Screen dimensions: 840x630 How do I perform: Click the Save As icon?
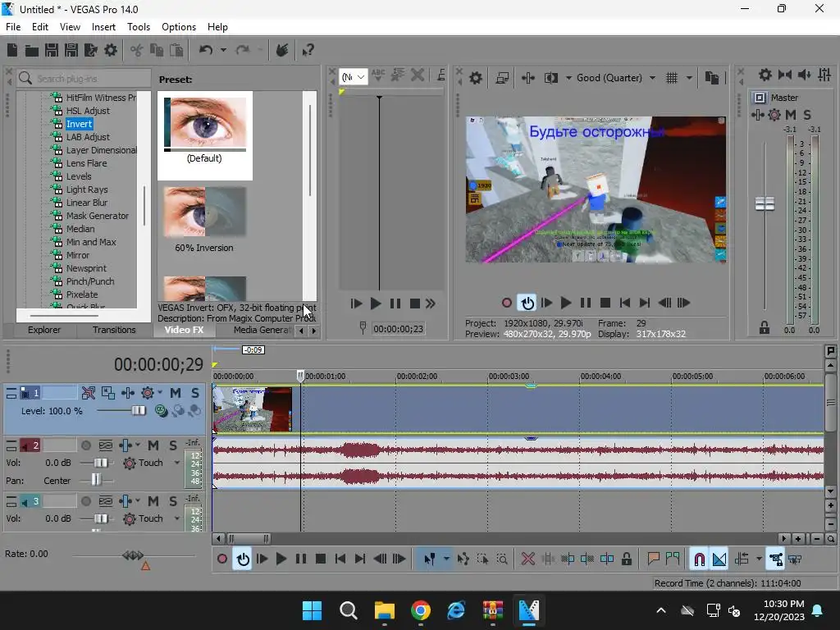click(x=71, y=50)
